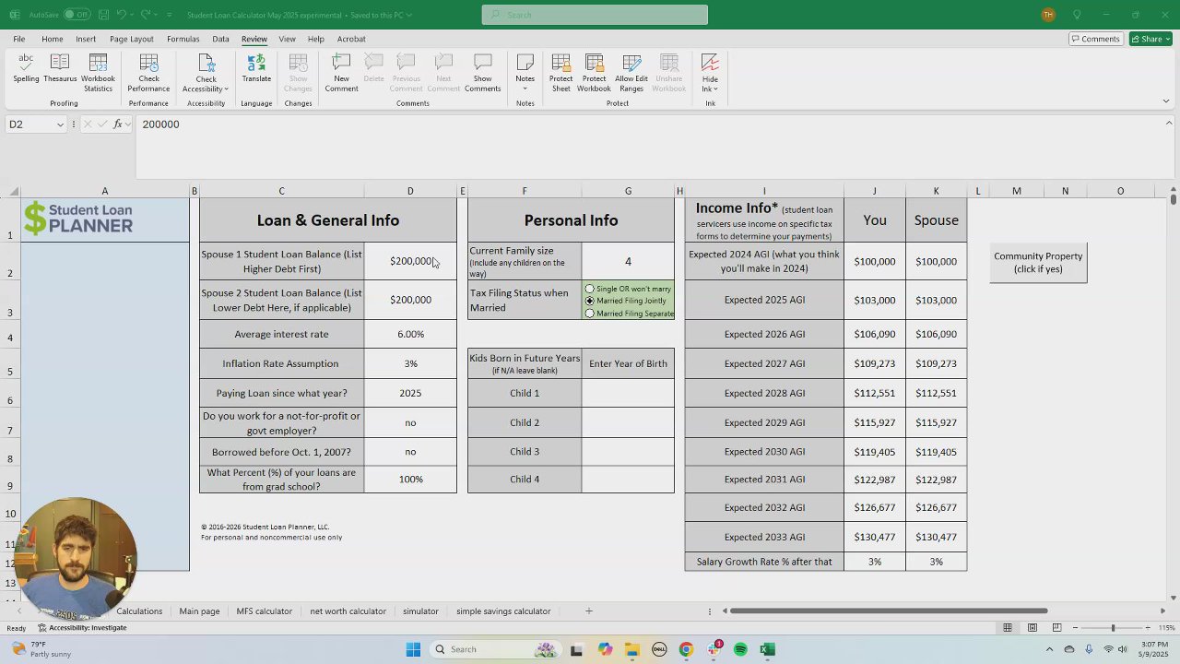The width and height of the screenshot is (1180, 664).
Task: Open the File menu
Action: tap(18, 39)
